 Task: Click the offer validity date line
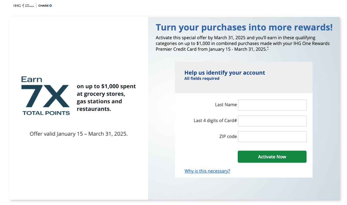coord(79,133)
